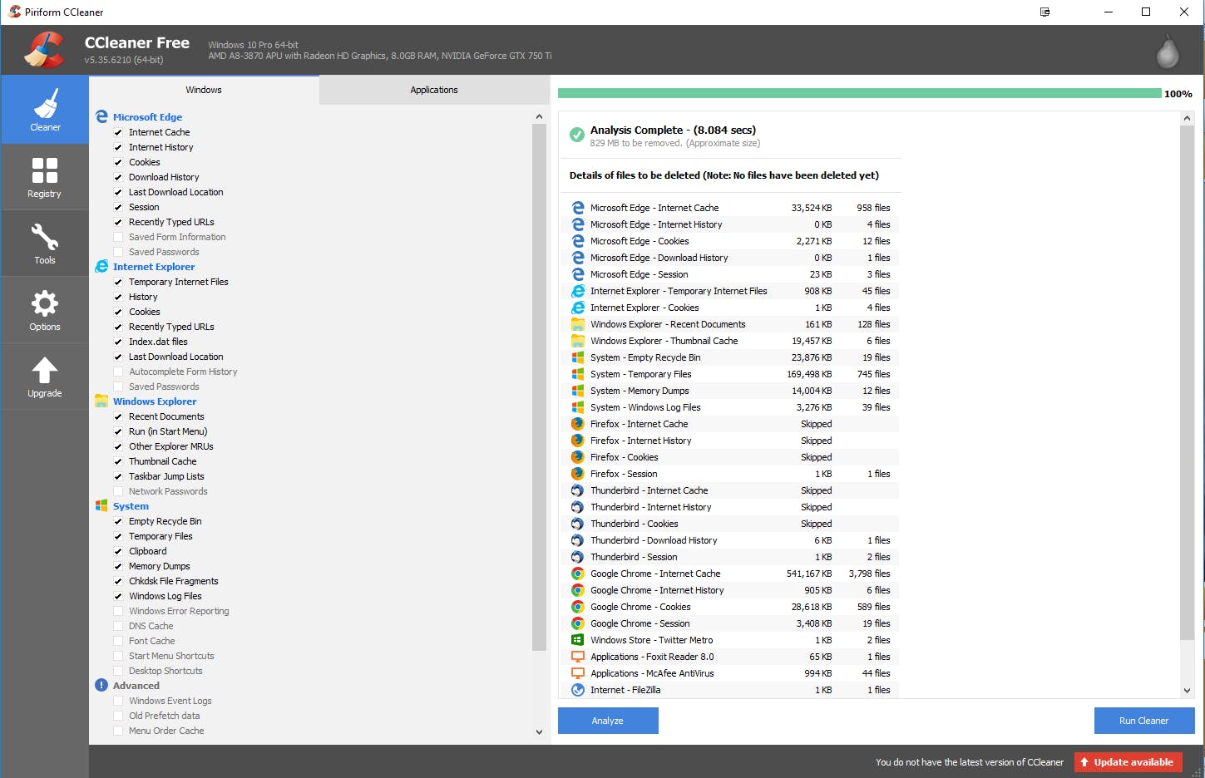Click the green analysis progress bar

(857, 94)
